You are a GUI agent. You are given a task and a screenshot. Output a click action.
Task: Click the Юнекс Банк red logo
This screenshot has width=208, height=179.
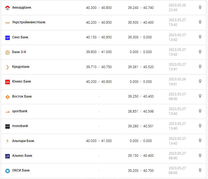coord(8,82)
